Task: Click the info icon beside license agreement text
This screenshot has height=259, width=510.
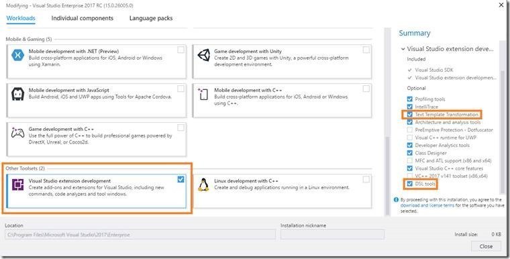Action: click(x=396, y=200)
